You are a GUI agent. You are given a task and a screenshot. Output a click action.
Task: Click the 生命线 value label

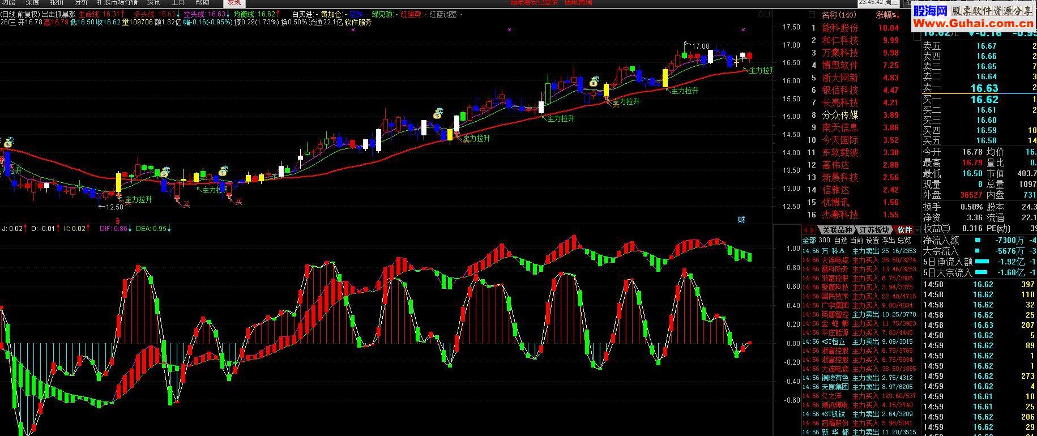102,14
